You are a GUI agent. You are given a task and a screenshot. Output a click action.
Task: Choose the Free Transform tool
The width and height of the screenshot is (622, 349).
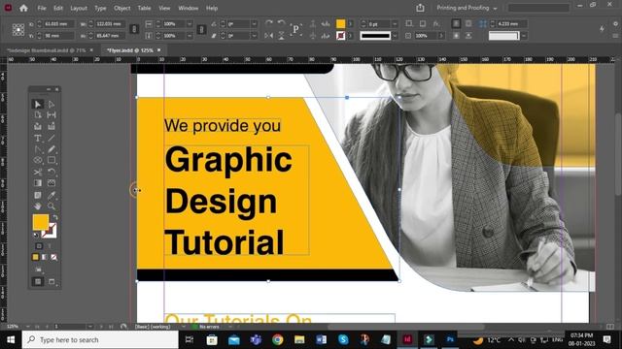(52, 173)
